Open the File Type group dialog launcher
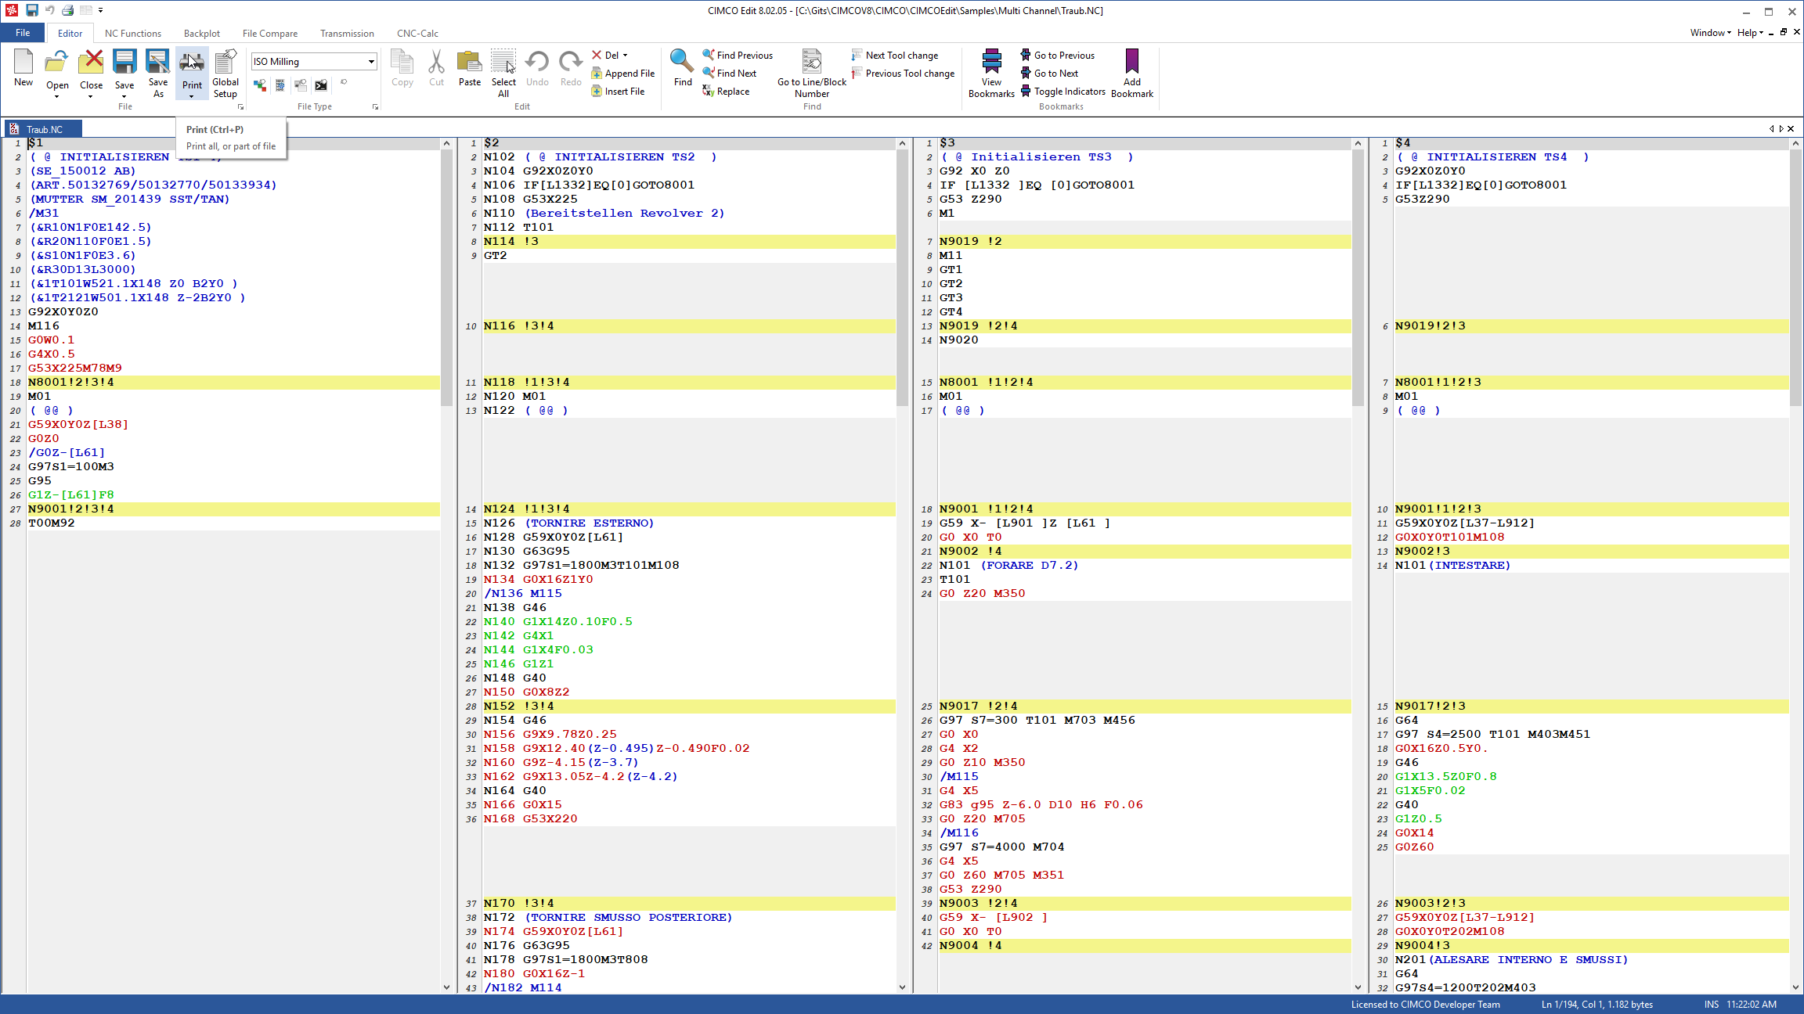 point(375,107)
